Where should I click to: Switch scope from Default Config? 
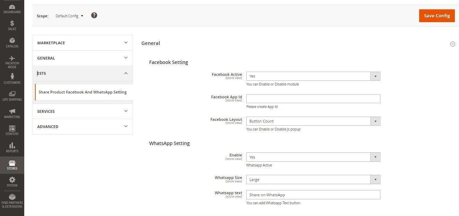click(x=69, y=16)
